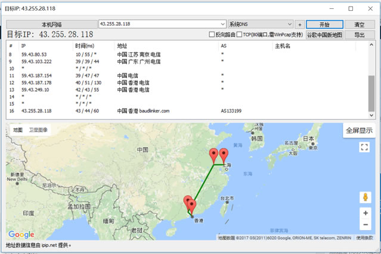
Task: Zoom out the map with minus
Action: (364, 225)
